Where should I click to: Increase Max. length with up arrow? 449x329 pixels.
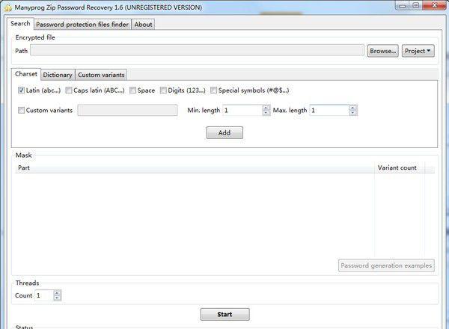pos(352,108)
